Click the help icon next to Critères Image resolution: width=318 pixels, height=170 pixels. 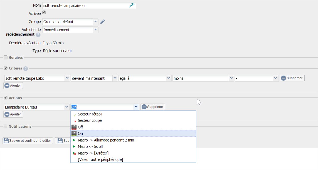(x=26, y=69)
